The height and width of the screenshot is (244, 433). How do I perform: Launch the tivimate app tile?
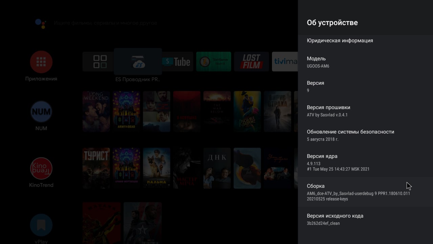(x=285, y=62)
